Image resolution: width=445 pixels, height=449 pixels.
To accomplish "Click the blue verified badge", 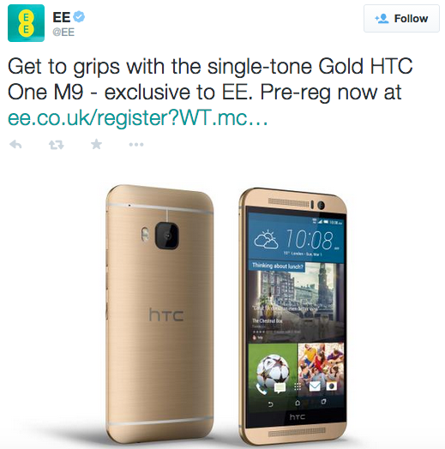I will pos(79,17).
